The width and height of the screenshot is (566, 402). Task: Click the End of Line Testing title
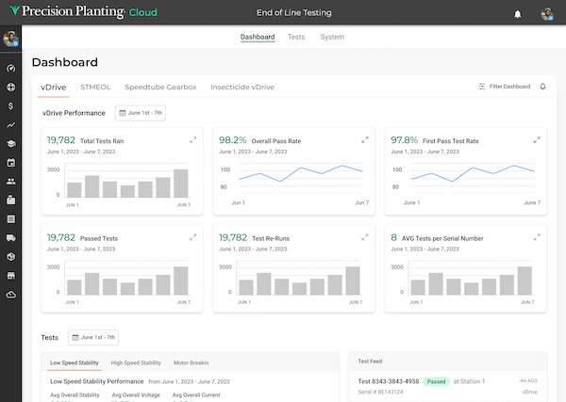293,12
